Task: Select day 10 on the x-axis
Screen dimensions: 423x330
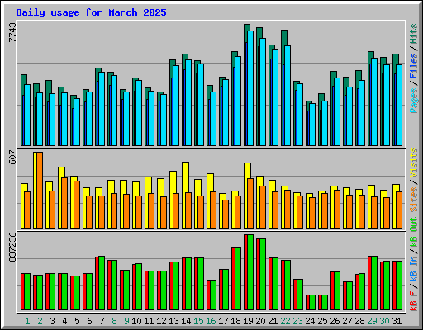Action: (136, 321)
